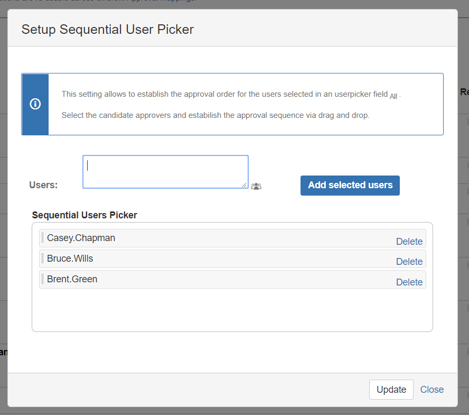Click the Sequential Users Picker heading

pyautogui.click(x=85, y=215)
